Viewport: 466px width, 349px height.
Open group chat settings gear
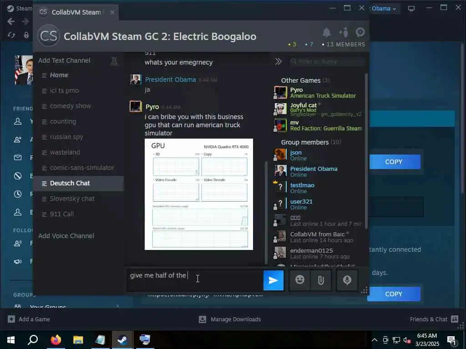[x=360, y=32]
